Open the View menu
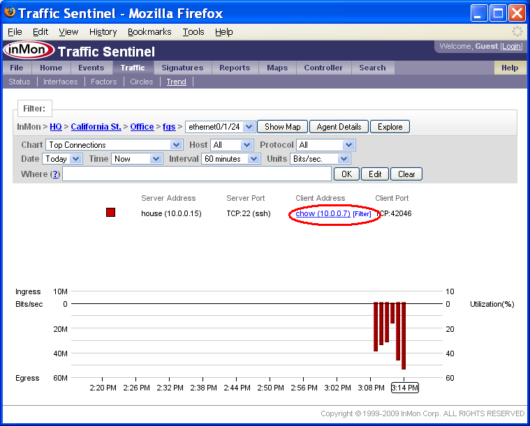Image resolution: width=530 pixels, height=426 pixels. pyautogui.click(x=68, y=32)
